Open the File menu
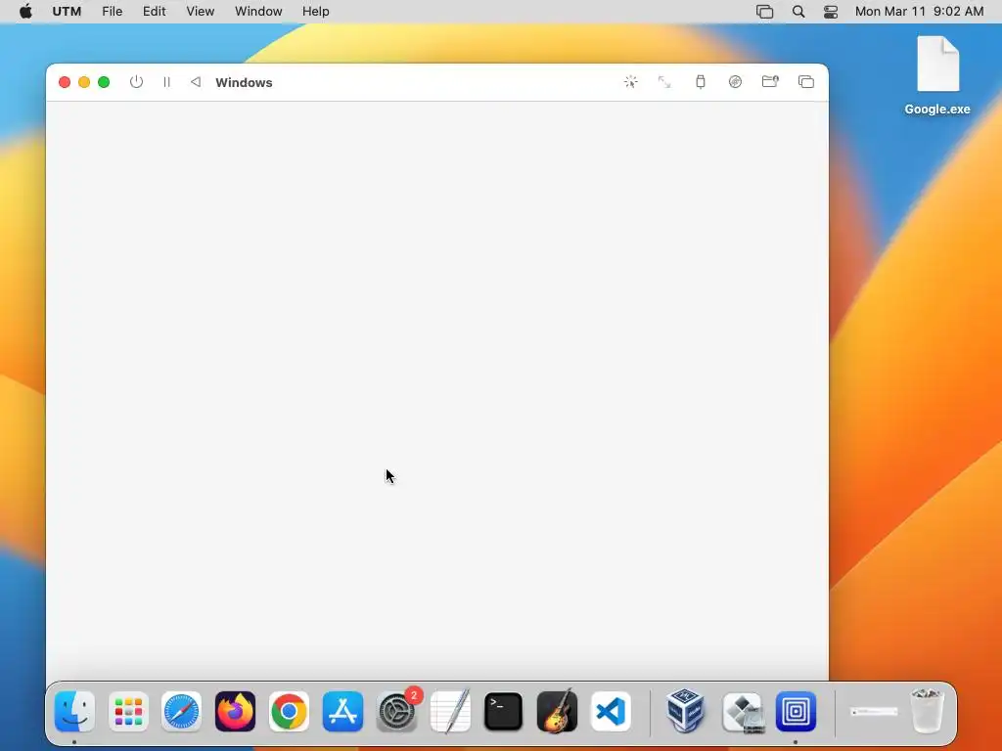 pyautogui.click(x=112, y=12)
